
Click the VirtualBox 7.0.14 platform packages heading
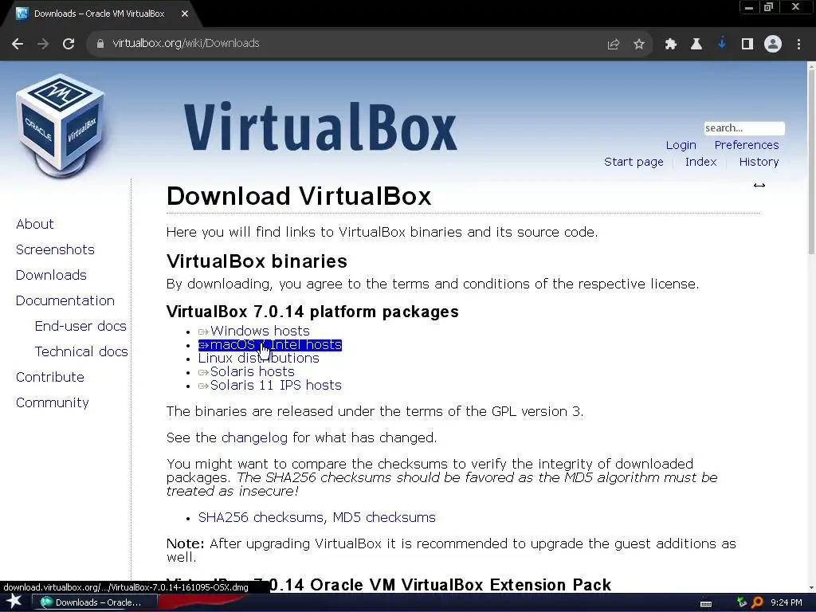click(312, 312)
